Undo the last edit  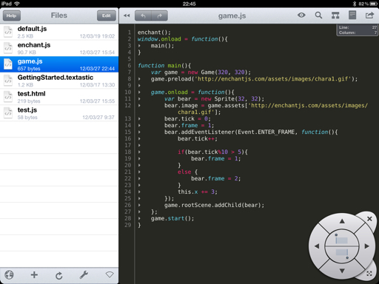click(x=143, y=16)
